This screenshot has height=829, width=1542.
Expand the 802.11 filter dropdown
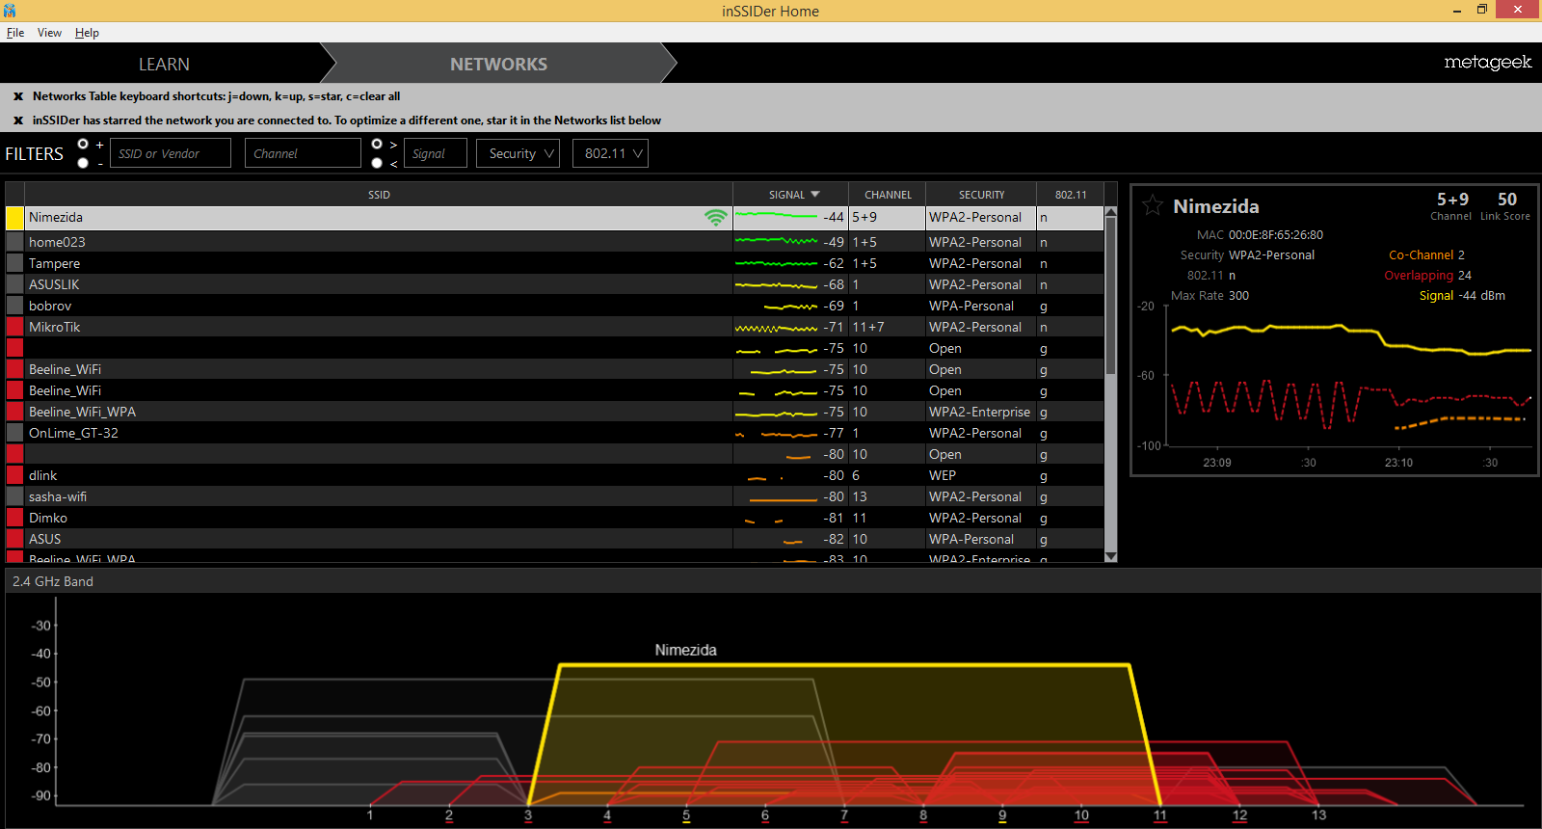tap(610, 153)
